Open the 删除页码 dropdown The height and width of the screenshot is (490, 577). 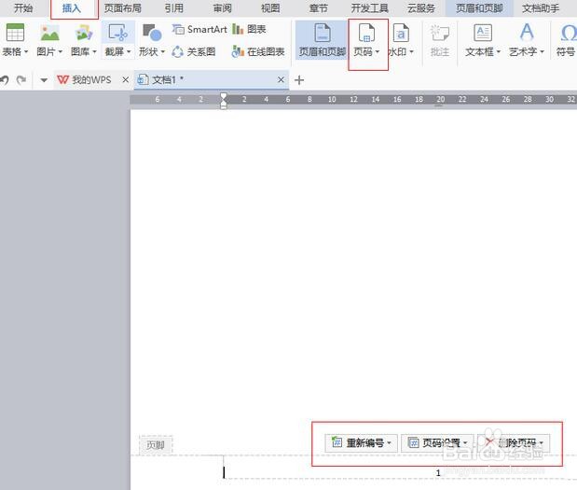[x=514, y=442]
